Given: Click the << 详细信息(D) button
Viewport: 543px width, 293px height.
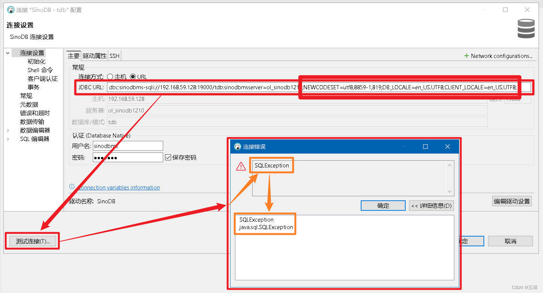Looking at the screenshot, I should [x=431, y=206].
